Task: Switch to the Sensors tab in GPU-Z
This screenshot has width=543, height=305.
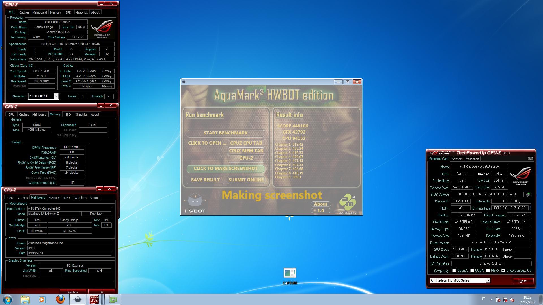Action: tap(457, 159)
